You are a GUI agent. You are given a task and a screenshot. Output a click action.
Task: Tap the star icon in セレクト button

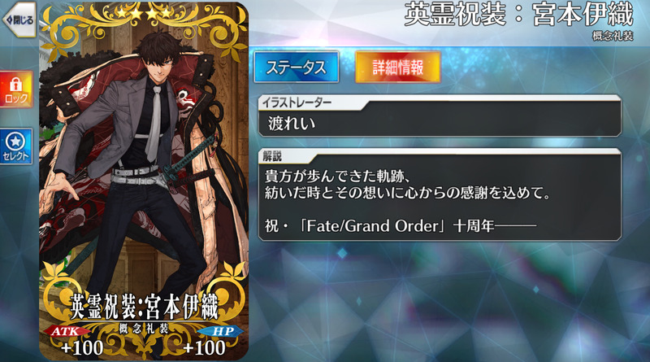click(15, 142)
